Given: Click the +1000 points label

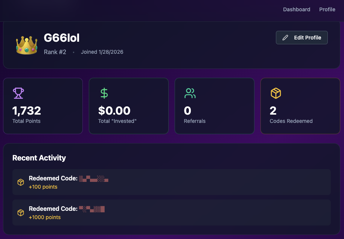Looking at the screenshot, I should (x=45, y=217).
